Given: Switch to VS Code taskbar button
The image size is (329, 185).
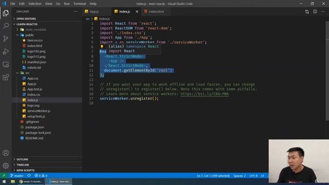Looking at the screenshot, I should (x=59, y=181).
